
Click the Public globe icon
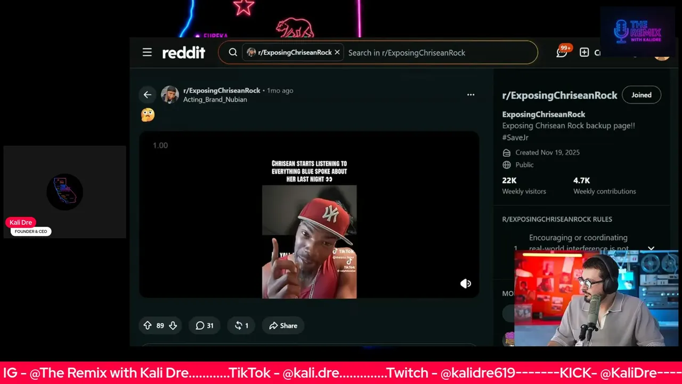[507, 165]
